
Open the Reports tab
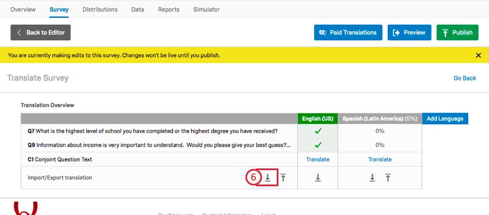(169, 9)
